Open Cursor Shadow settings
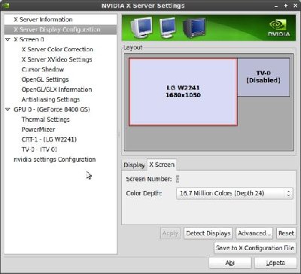This screenshot has height=274, width=301. point(43,69)
